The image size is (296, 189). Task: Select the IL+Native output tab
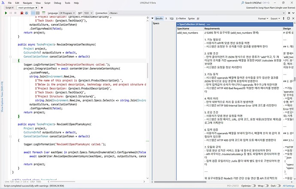coord(181,18)
